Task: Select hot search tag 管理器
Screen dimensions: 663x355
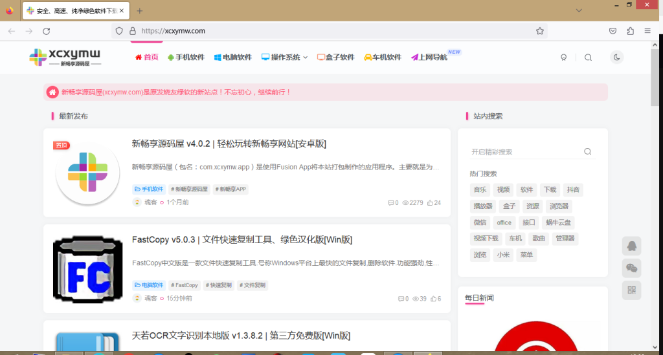Action: 565,239
